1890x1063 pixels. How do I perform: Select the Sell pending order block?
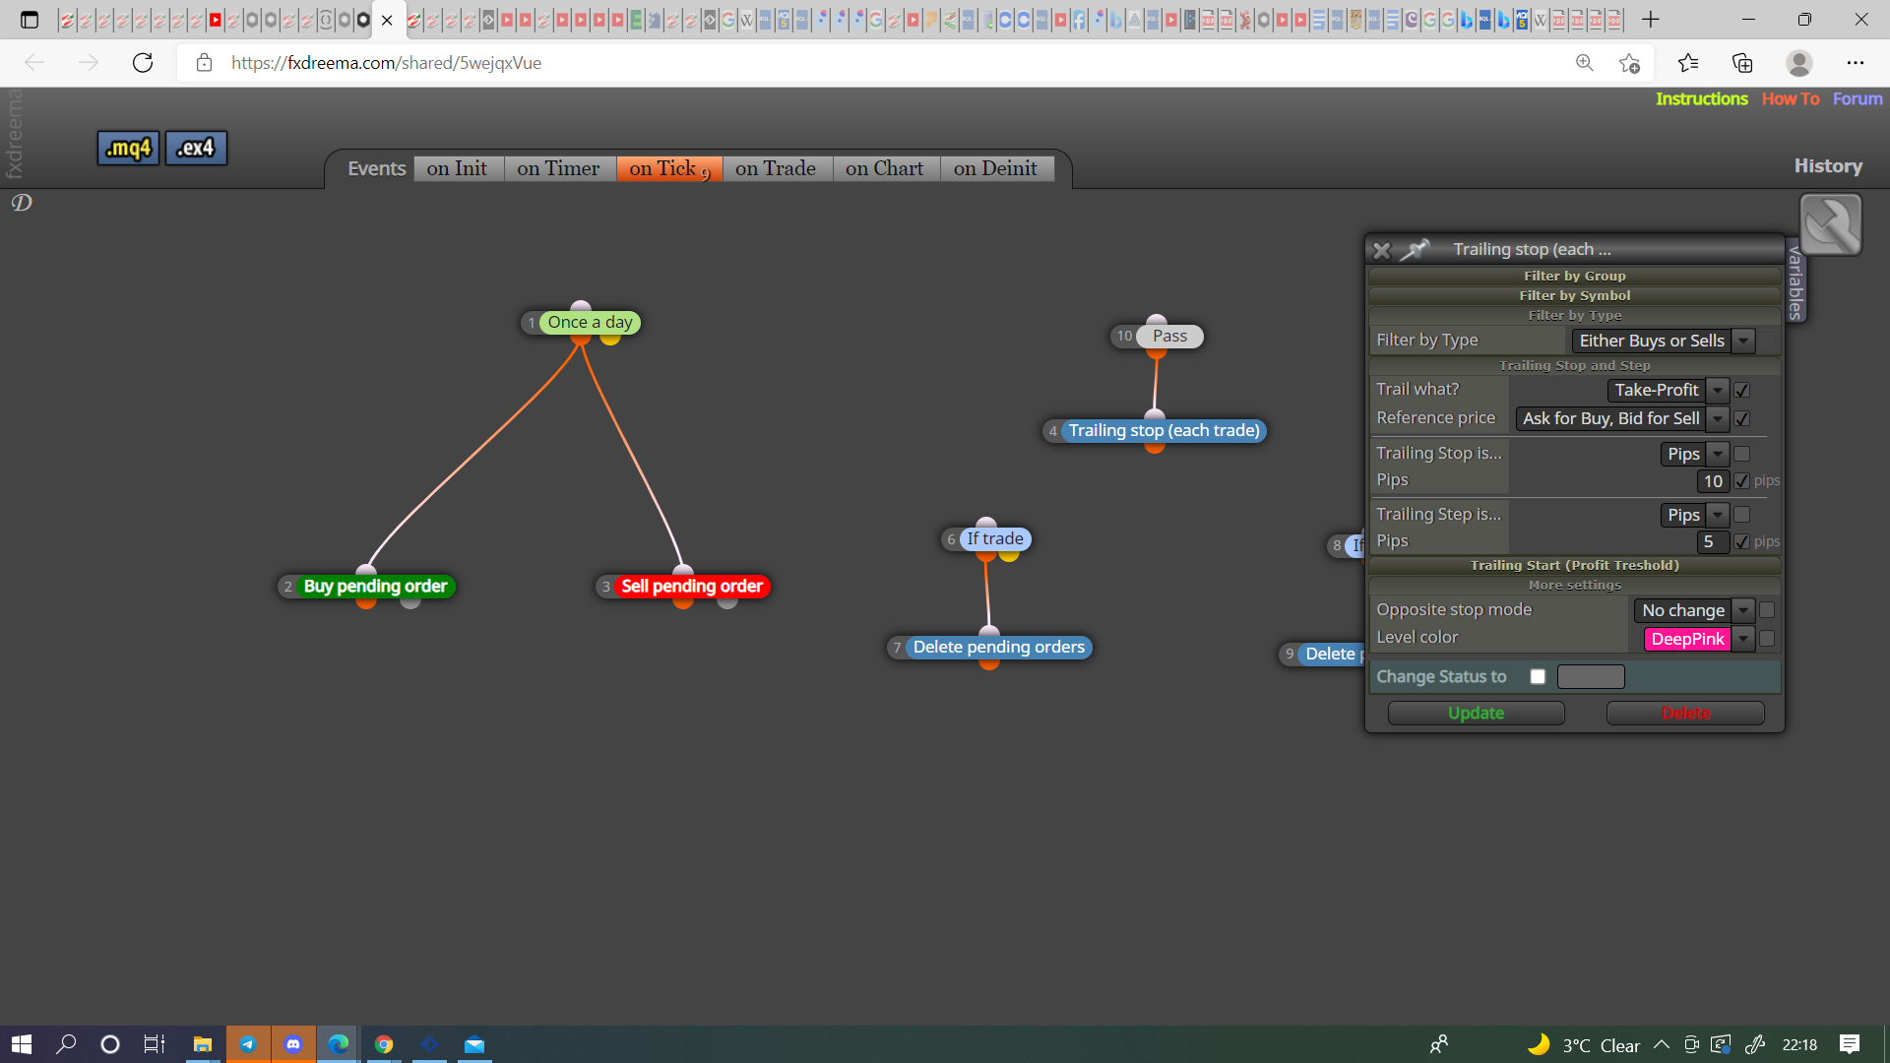(x=692, y=587)
